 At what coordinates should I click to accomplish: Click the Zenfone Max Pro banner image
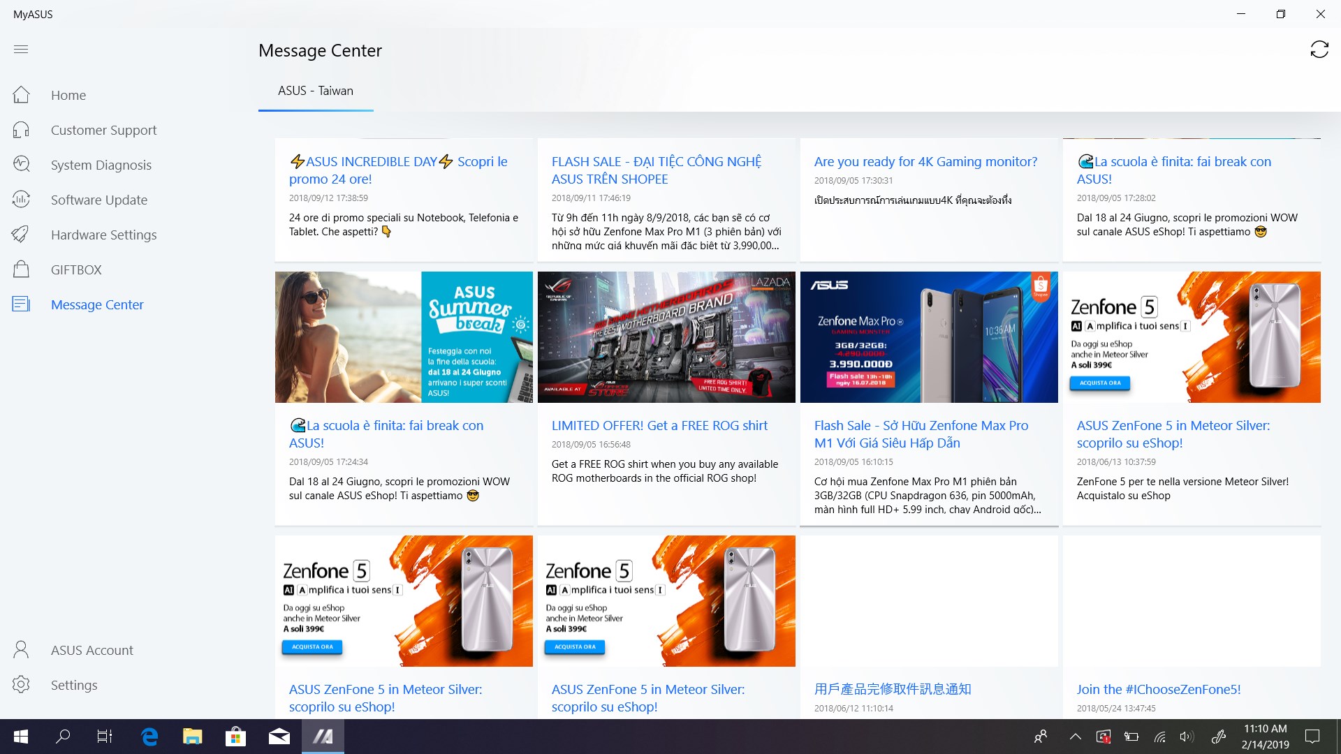(x=929, y=337)
